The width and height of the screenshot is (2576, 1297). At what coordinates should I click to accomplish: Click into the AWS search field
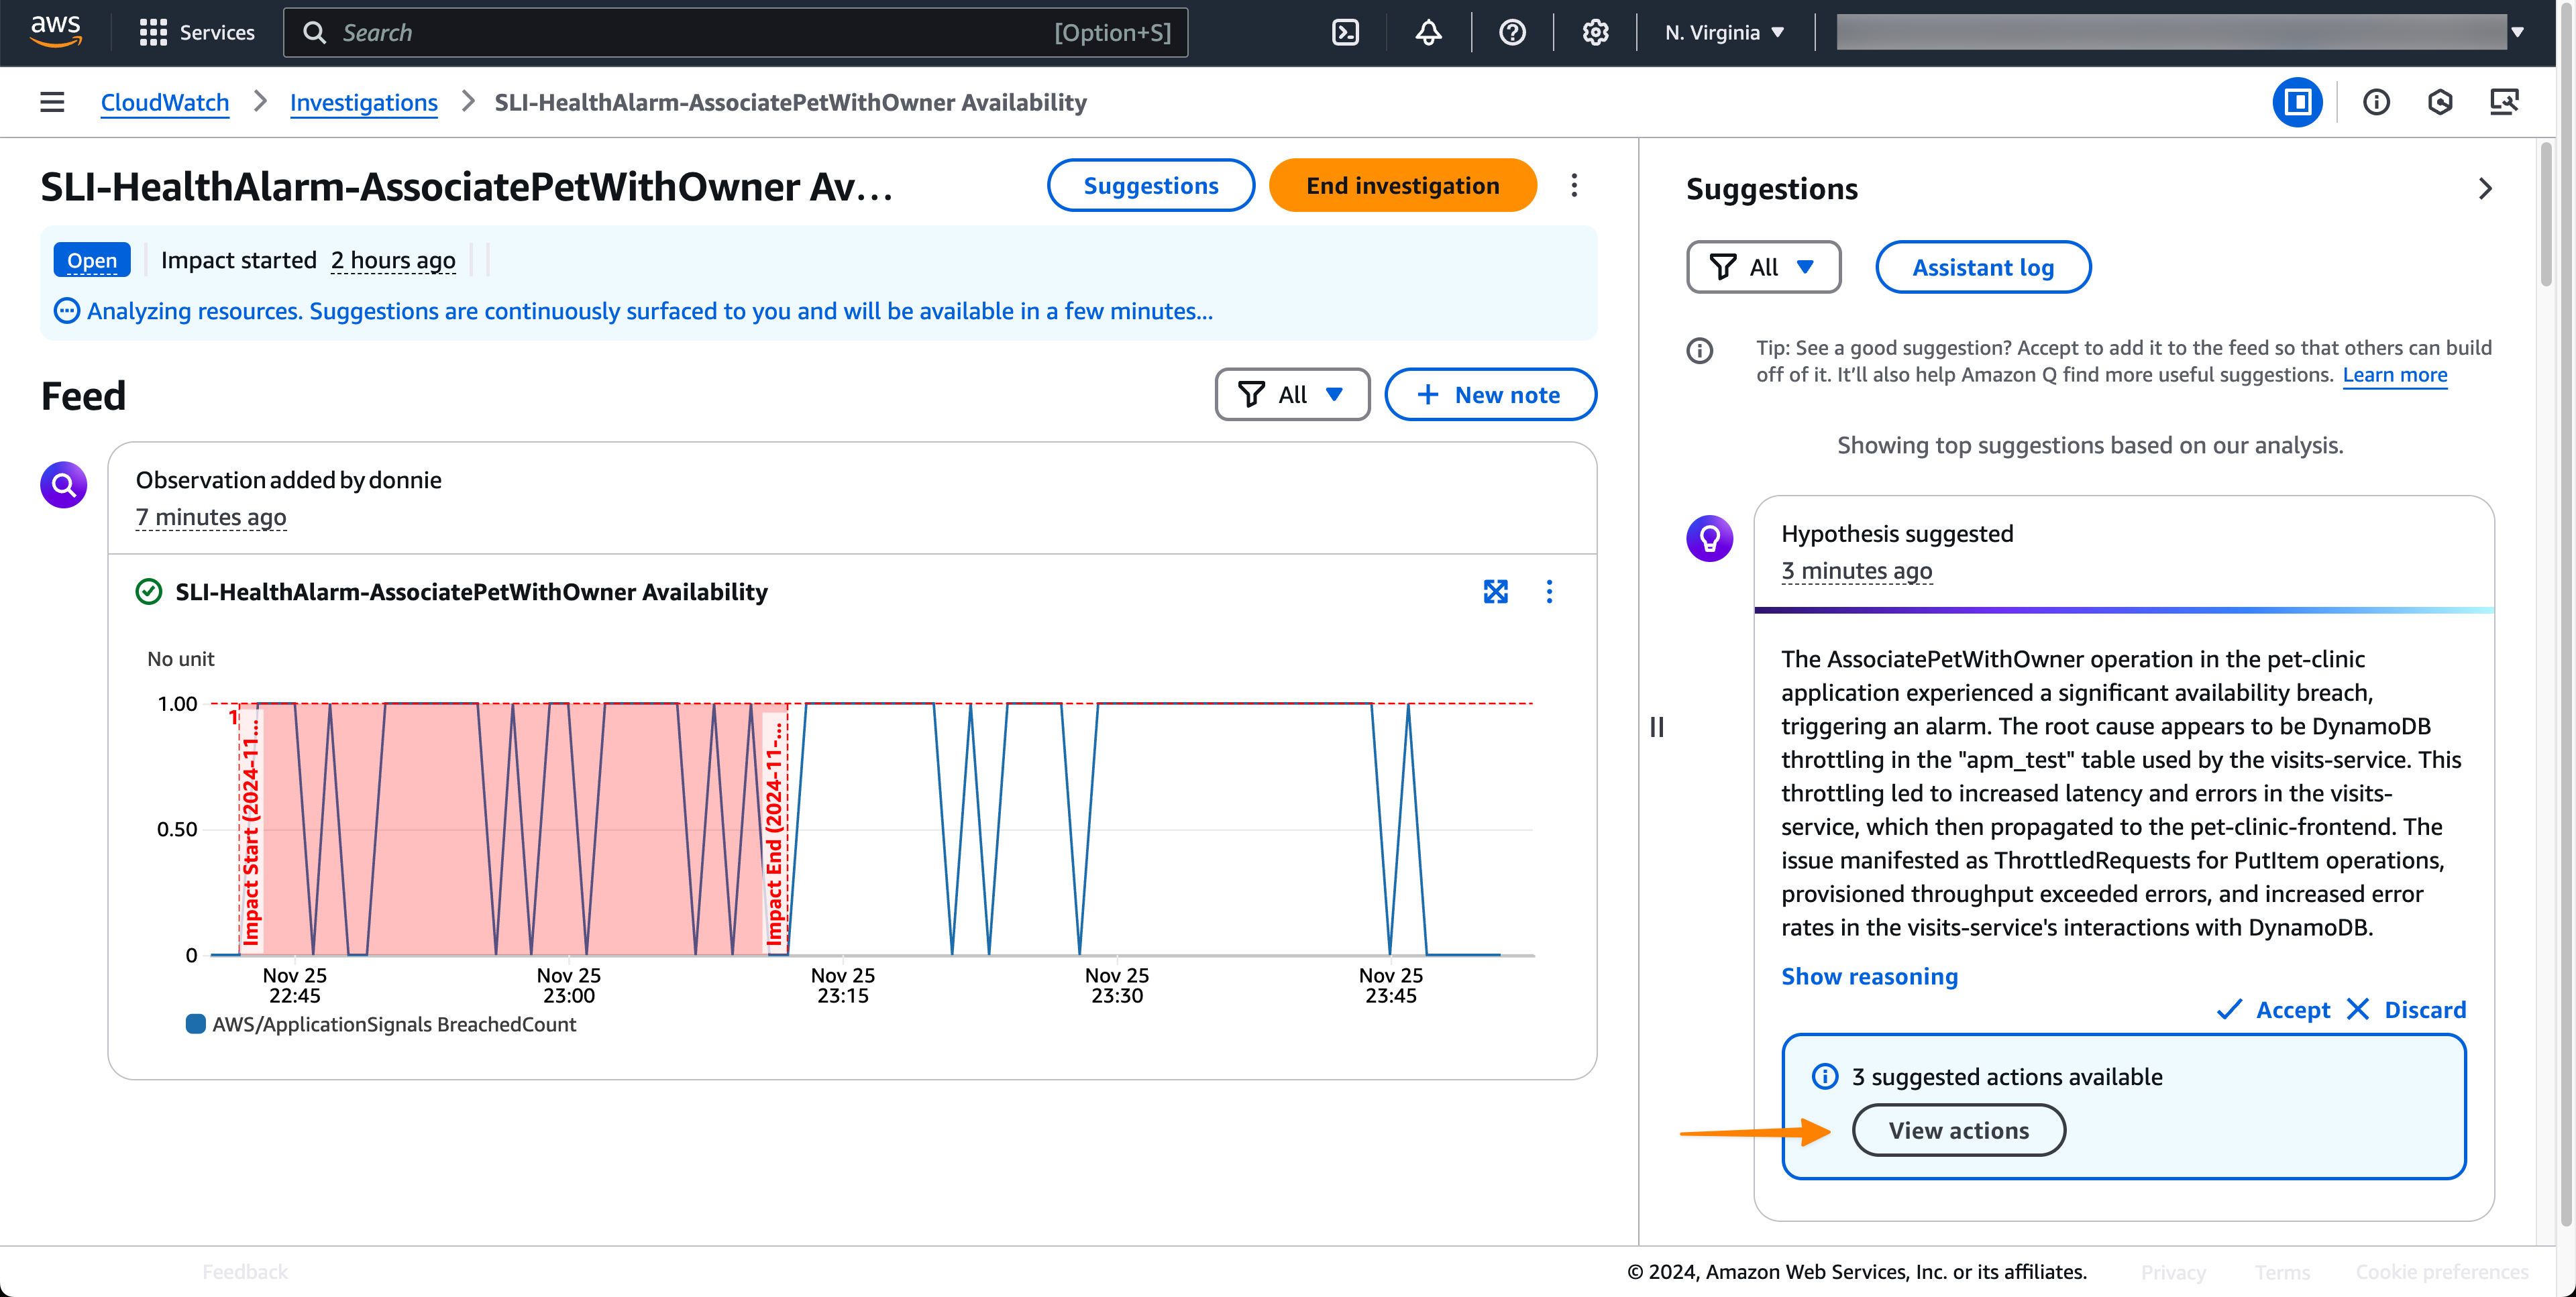click(700, 33)
